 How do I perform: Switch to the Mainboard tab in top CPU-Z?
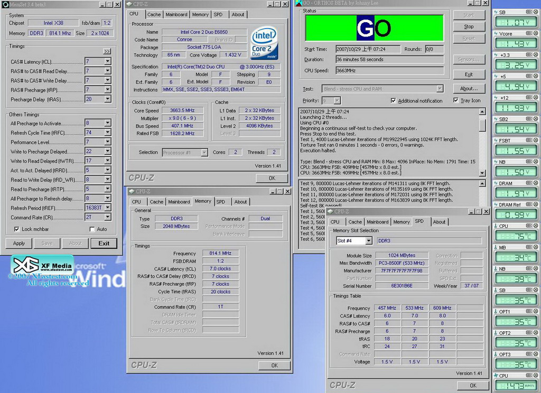tap(176, 14)
